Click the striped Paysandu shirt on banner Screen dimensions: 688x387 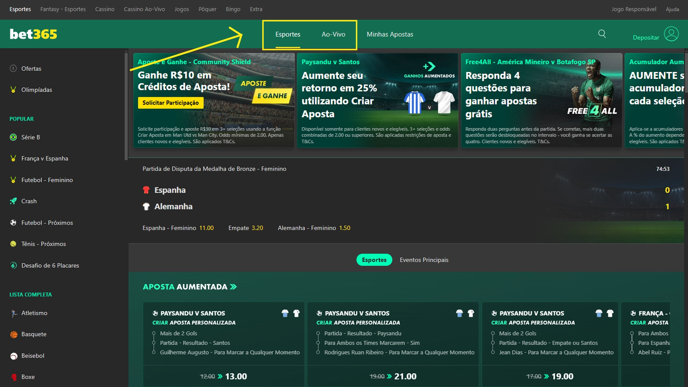coord(415,102)
